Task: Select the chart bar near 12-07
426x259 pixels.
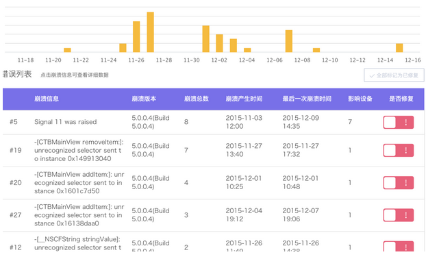Action: click(x=289, y=41)
